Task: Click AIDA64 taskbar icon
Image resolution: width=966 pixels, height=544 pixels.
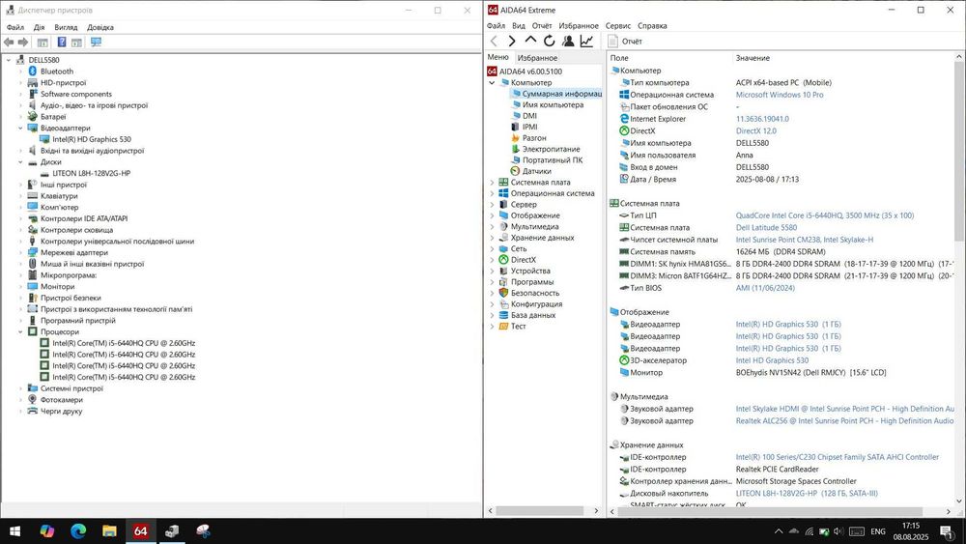Action: click(x=140, y=531)
